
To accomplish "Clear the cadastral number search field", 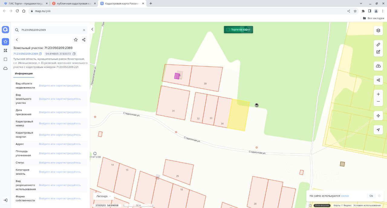I will pyautogui.click(x=84, y=30).
